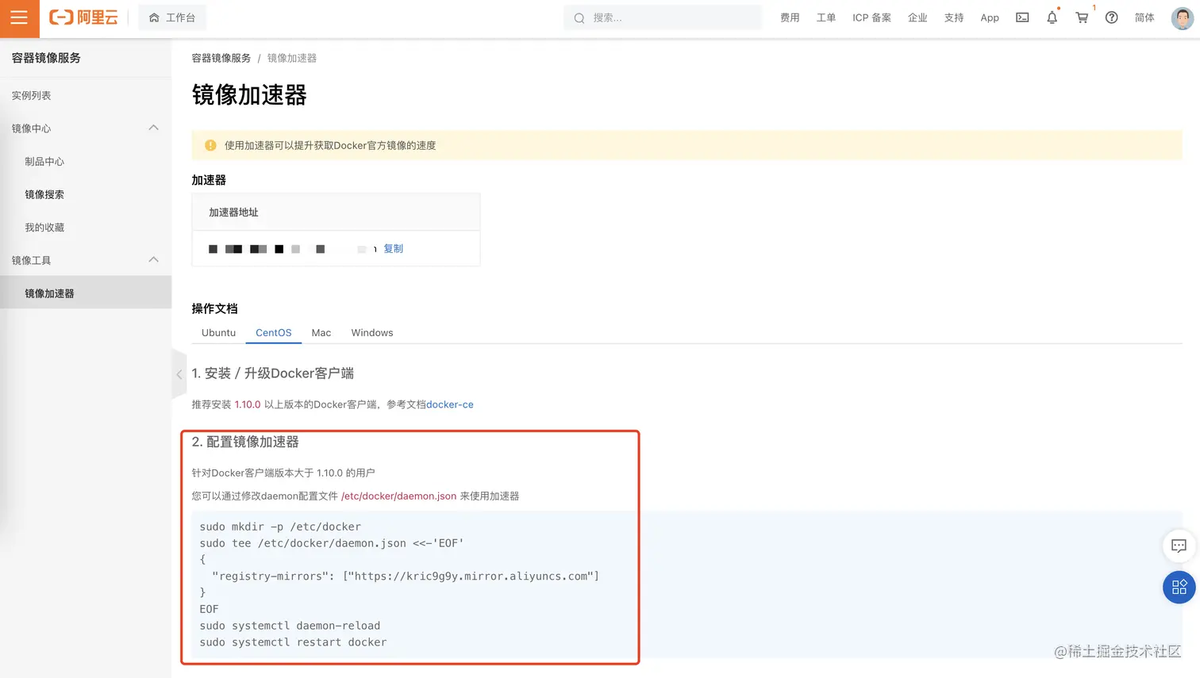The image size is (1200, 678).
Task: Open Cloud Shell terminal icon
Action: pos(1021,17)
